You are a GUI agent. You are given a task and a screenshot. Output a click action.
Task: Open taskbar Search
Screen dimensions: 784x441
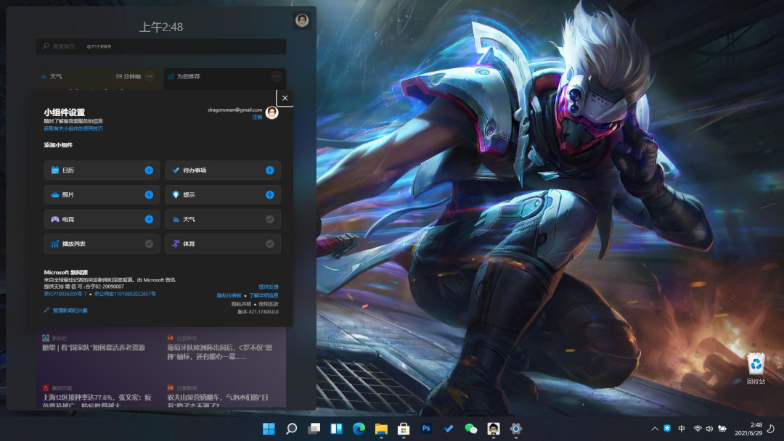(x=291, y=429)
